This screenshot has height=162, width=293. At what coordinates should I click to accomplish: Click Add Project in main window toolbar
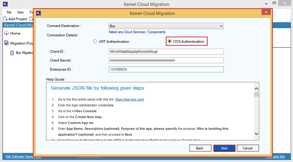pyautogui.click(x=15, y=19)
